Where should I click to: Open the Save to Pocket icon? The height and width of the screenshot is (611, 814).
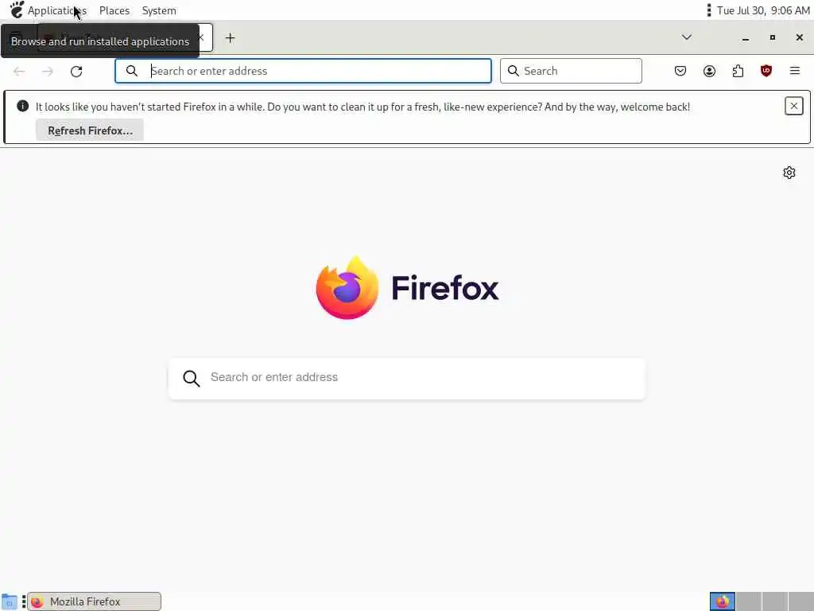coord(680,71)
